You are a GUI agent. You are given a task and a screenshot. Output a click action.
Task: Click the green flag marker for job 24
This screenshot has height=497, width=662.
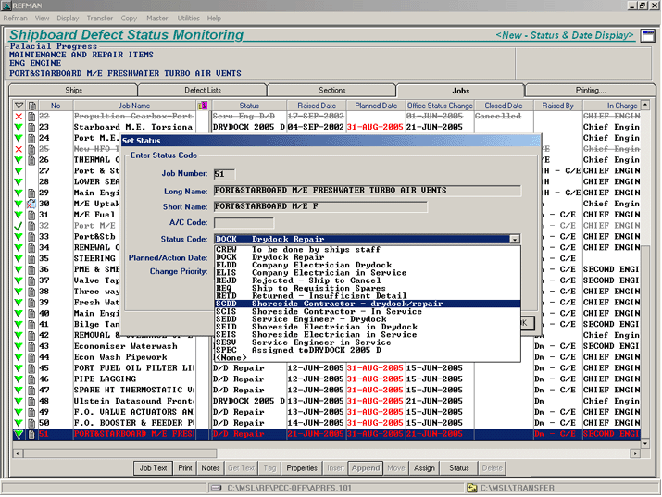(x=18, y=139)
